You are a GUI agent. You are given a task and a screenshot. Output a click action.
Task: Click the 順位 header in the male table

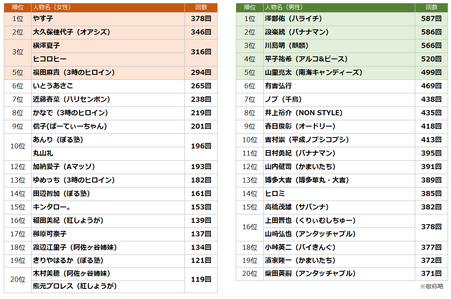[250, 7]
